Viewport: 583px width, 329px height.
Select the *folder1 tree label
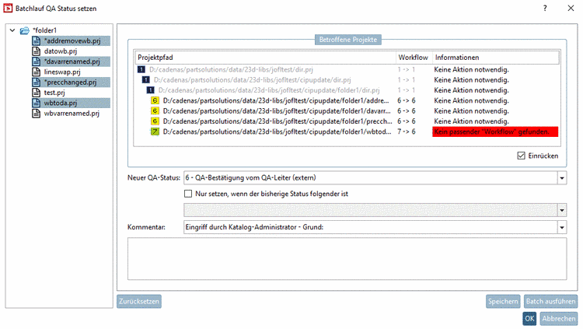point(44,30)
